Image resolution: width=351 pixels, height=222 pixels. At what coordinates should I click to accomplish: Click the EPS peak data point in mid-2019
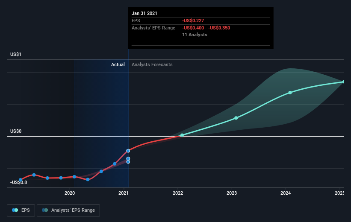pyautogui.click(x=34, y=175)
